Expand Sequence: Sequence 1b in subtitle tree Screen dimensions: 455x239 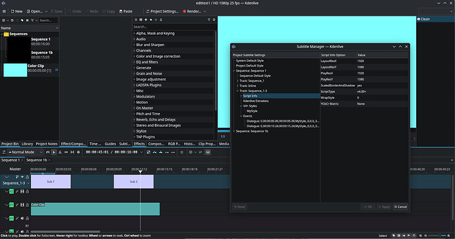(234, 131)
